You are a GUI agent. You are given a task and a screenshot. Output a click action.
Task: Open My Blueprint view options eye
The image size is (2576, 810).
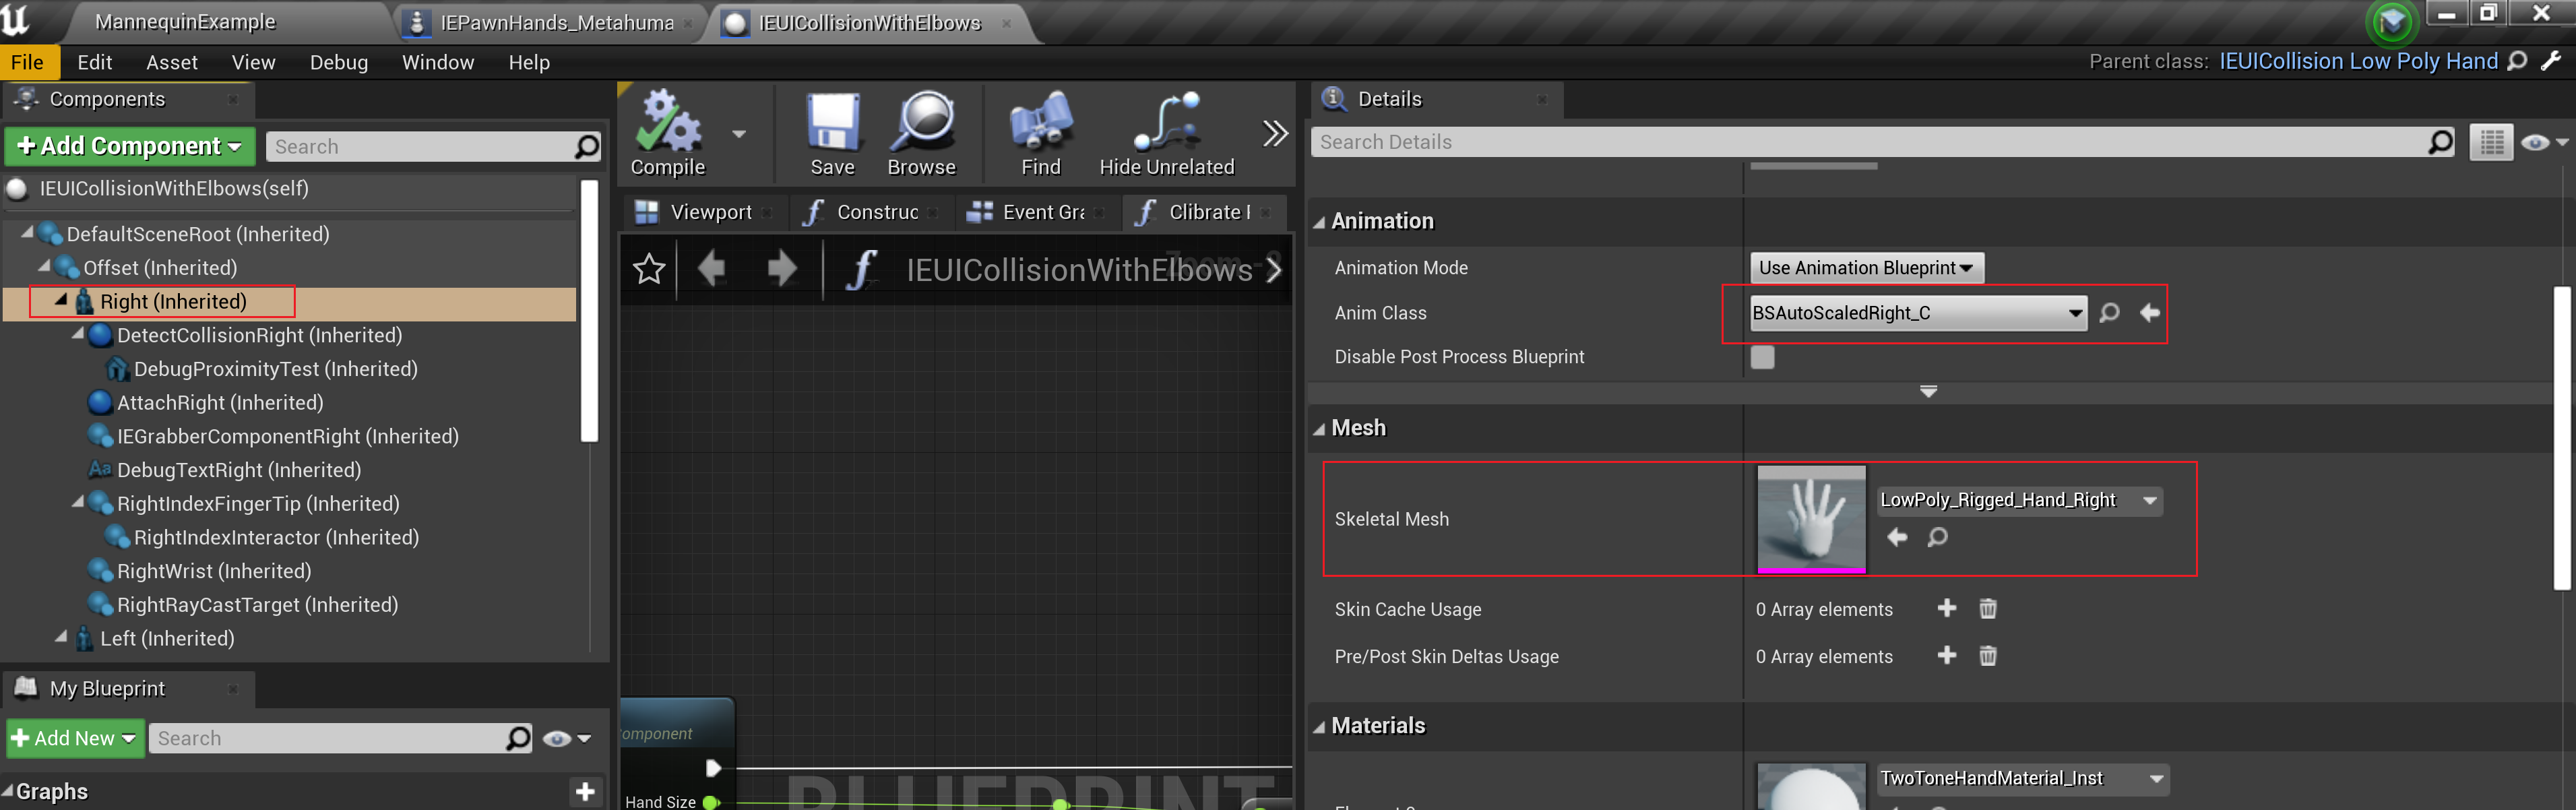pyautogui.click(x=567, y=738)
